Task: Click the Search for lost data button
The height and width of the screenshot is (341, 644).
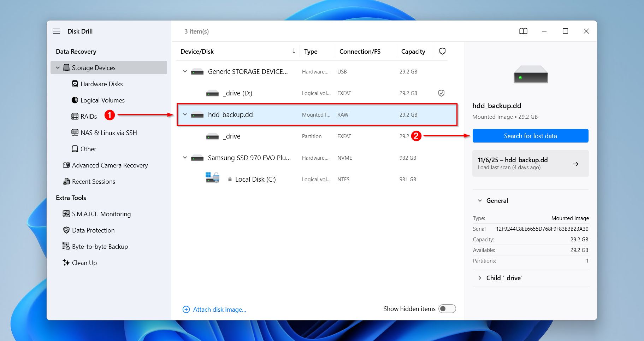Action: pos(530,136)
